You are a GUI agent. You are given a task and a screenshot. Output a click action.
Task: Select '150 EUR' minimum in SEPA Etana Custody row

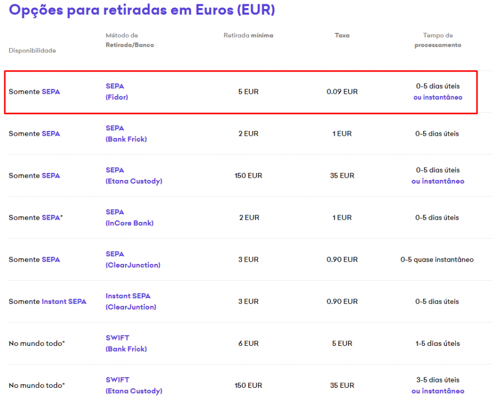coord(248,176)
